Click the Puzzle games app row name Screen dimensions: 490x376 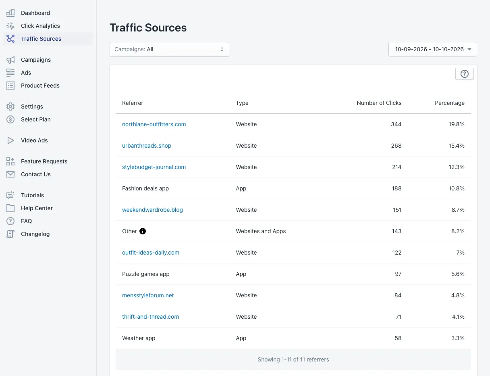pyautogui.click(x=146, y=274)
